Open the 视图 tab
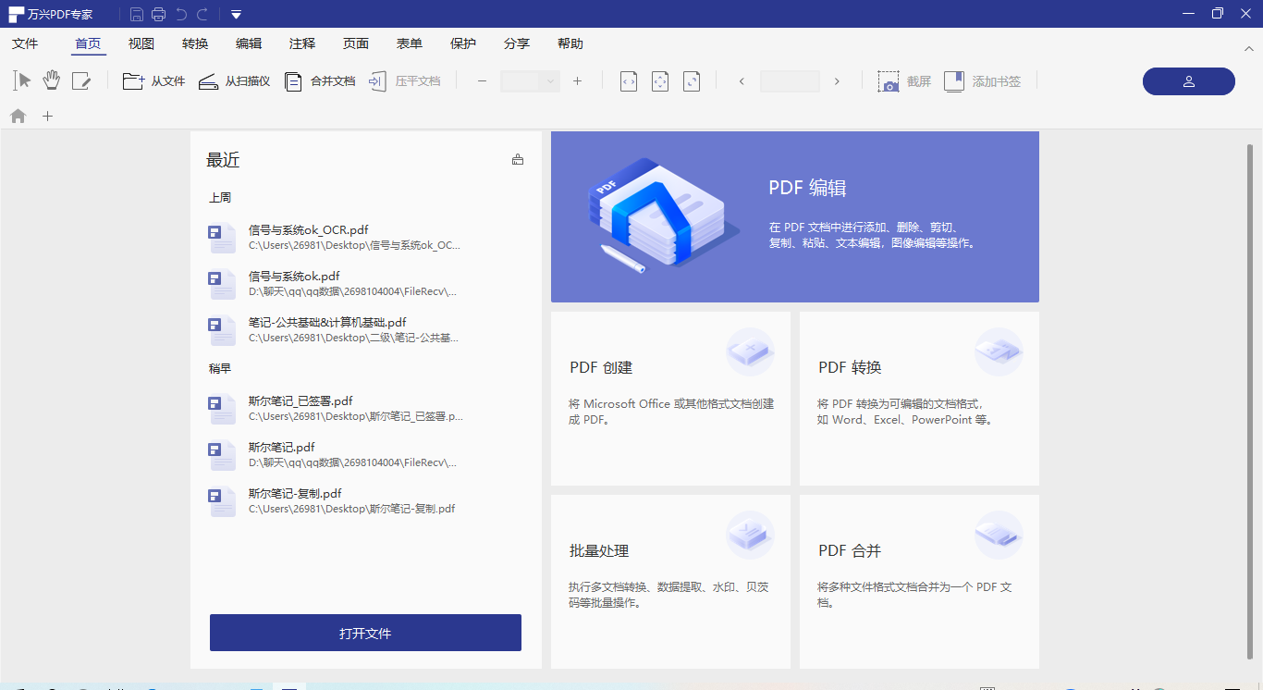The image size is (1263, 690). pos(141,43)
